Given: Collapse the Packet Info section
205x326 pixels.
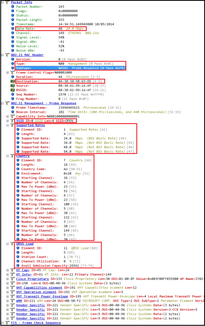Looking at the screenshot, I should click(x=2, y=2).
